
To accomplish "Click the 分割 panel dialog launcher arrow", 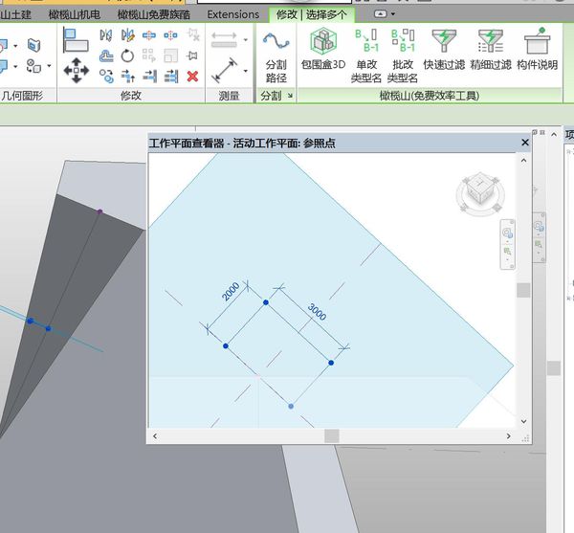I will click(290, 96).
